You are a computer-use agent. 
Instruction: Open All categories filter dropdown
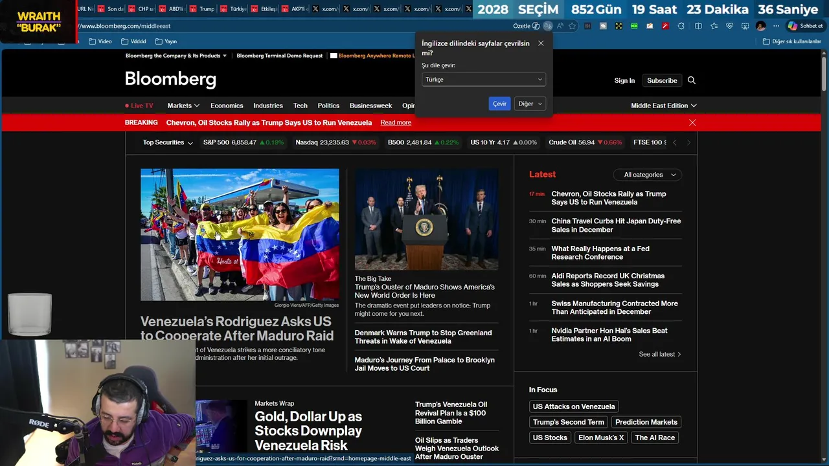coord(648,175)
